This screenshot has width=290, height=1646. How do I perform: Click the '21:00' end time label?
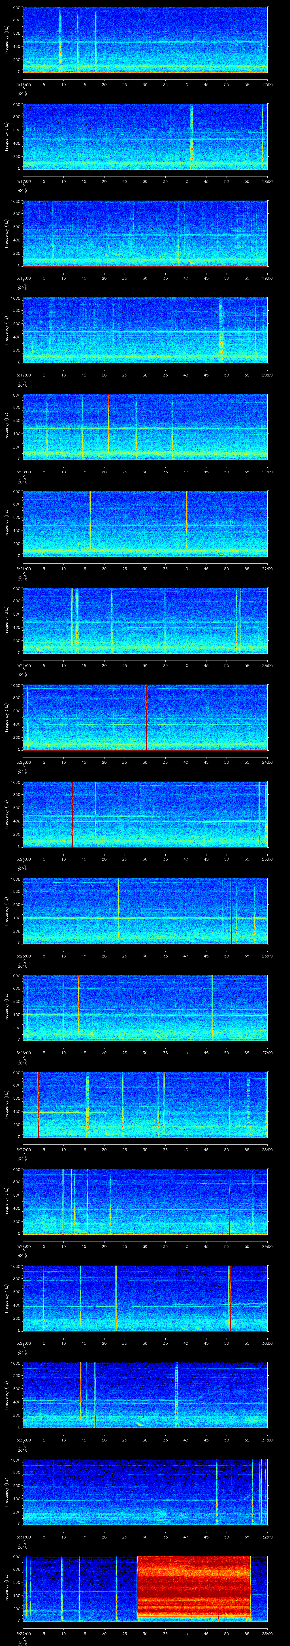click(268, 472)
